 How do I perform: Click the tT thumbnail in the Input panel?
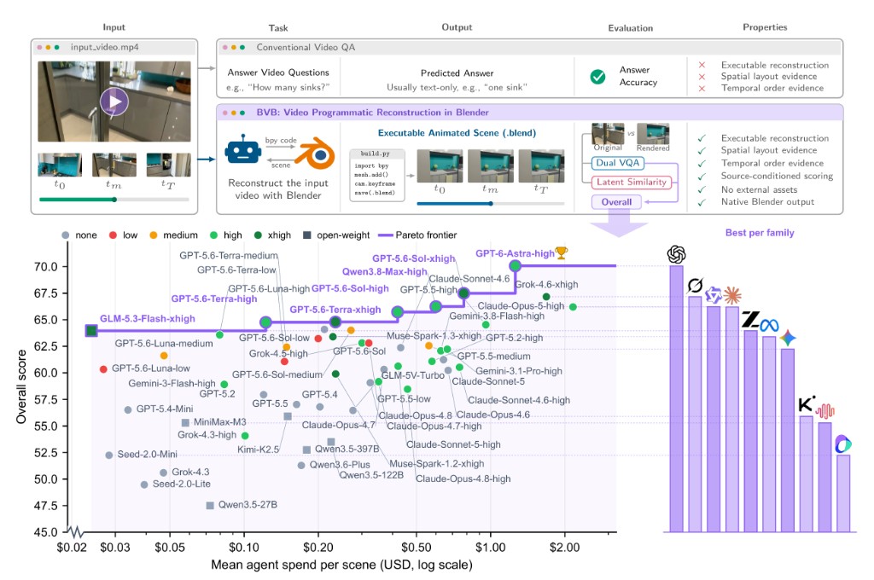coord(168,165)
